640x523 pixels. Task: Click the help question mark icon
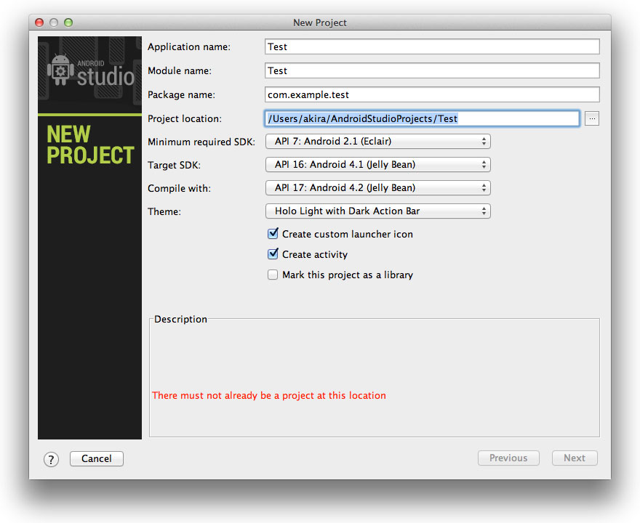click(51, 459)
